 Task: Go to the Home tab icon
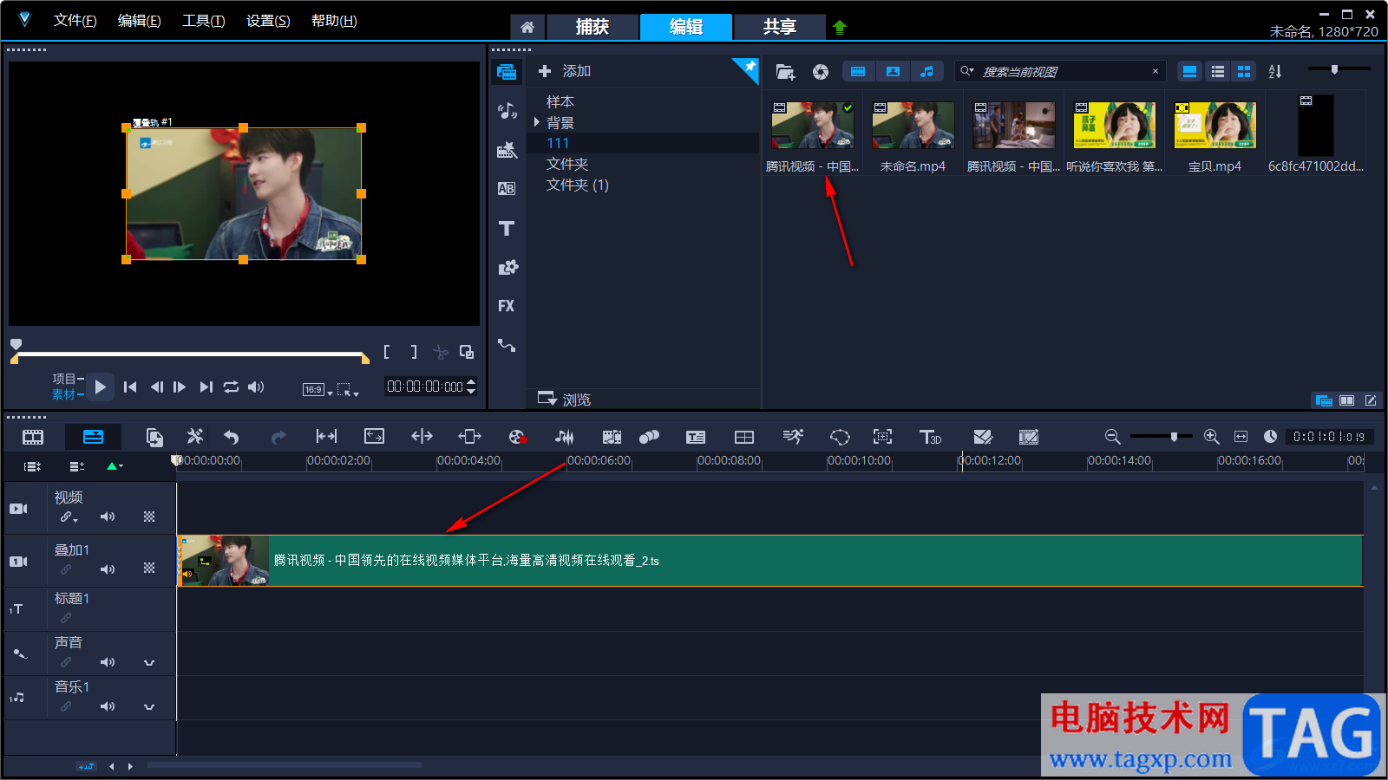pos(527,27)
